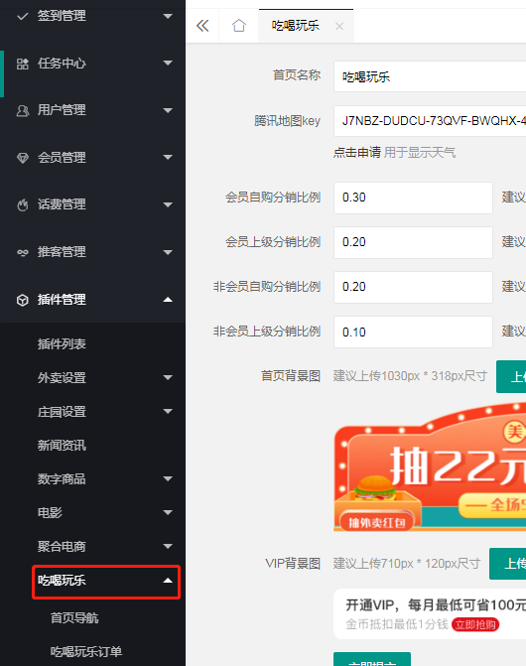Expand the 用户管理 menu arrow
This screenshot has width=526, height=666.
168,110
